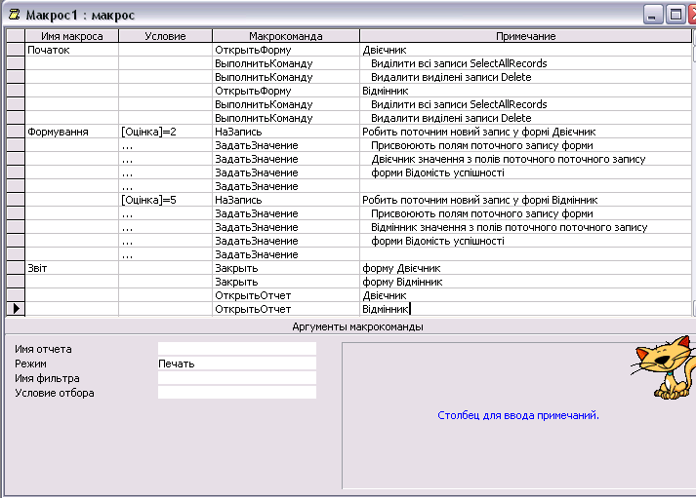Image resolution: width=696 pixels, height=498 pixels.
Task: Click the Условие отбора label
Action: click(x=54, y=393)
